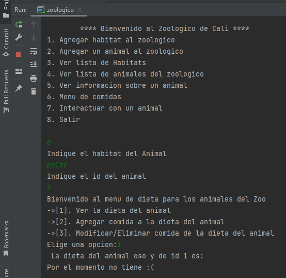Click the green input '6' line
The image size is (286, 278).
coord(49,142)
